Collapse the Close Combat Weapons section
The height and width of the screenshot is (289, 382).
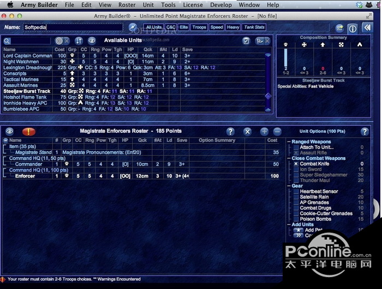(x=289, y=158)
